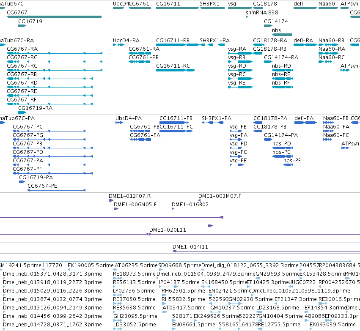Click the CG16711-RC transcript label
This screenshot has width=360, height=331.
[173, 66]
